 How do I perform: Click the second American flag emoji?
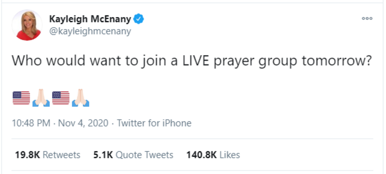click(x=61, y=98)
